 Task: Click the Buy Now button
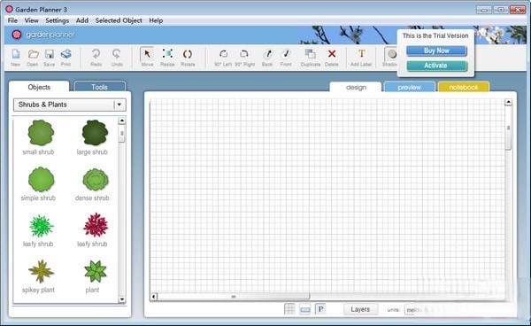pos(436,50)
